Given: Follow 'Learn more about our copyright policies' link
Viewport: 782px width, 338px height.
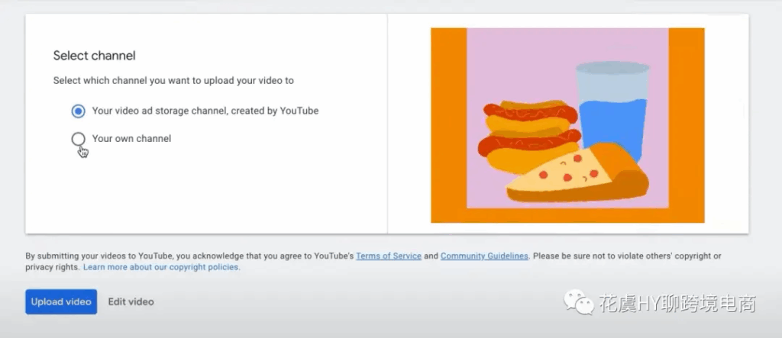Looking at the screenshot, I should (x=161, y=268).
